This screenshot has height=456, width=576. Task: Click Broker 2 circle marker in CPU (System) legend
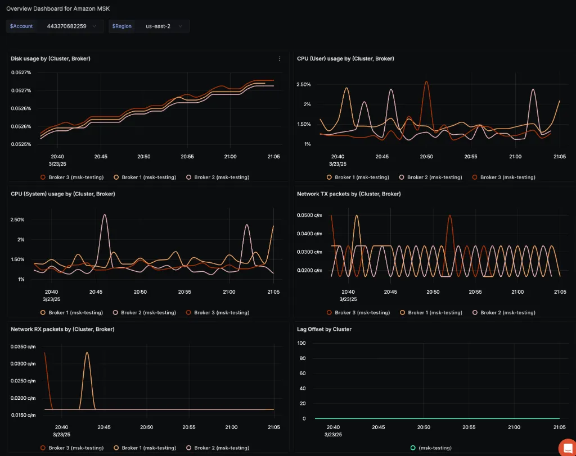(x=115, y=313)
